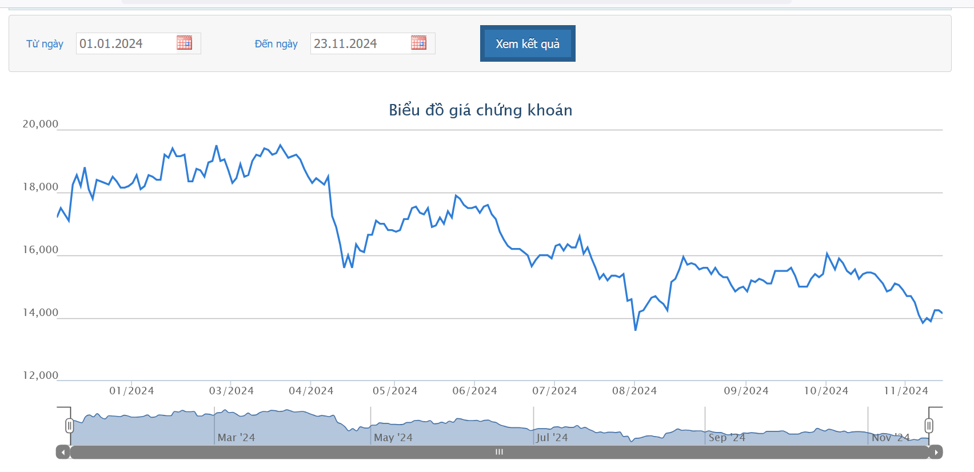Click the Jul '24 navigator marker
The height and width of the screenshot is (472, 974).
pos(552,437)
